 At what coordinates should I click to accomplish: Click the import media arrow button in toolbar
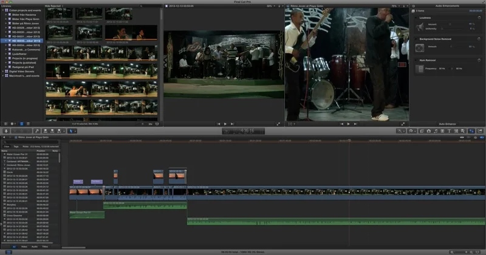pyautogui.click(x=6, y=131)
